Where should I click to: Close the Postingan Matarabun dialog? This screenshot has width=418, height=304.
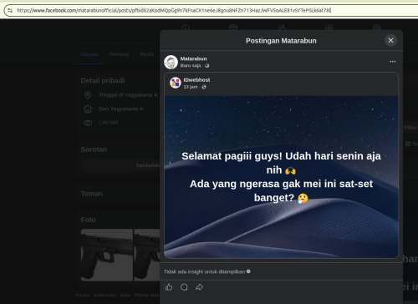click(x=390, y=40)
